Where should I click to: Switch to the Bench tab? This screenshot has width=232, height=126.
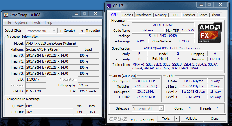click(203, 15)
